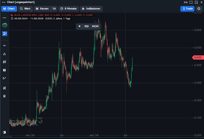The image size is (204, 139).
Task: Select the RSI indicator button
Action: tap(86, 26)
